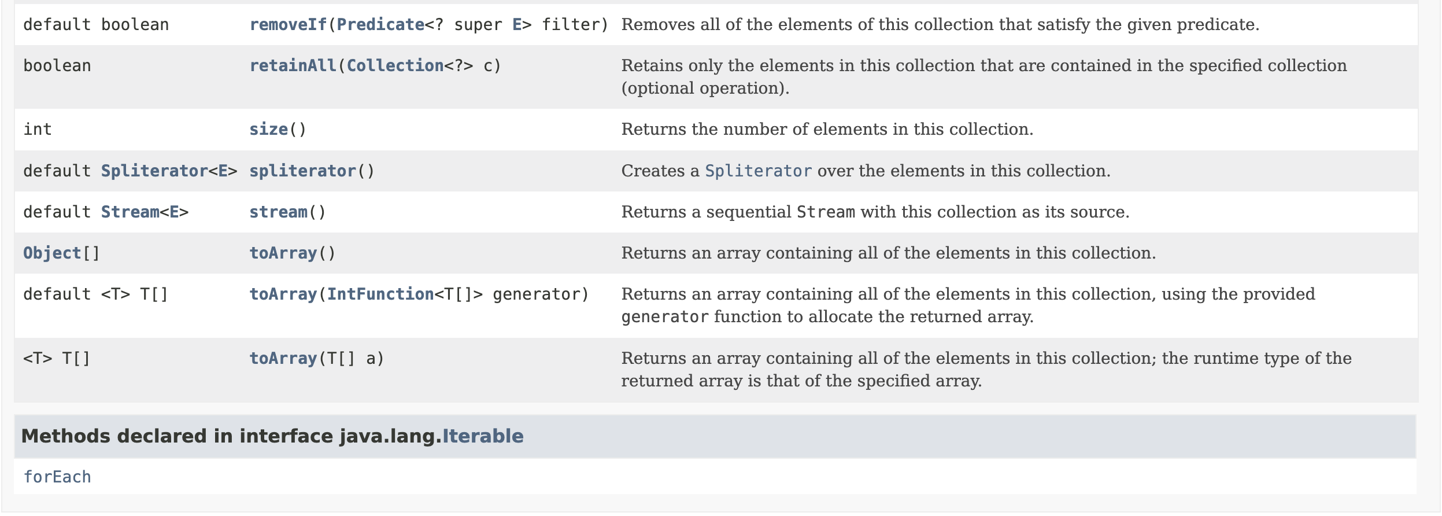Screen dimensions: 1442x516
Task: Open the spliterator() method link
Action: click(302, 171)
